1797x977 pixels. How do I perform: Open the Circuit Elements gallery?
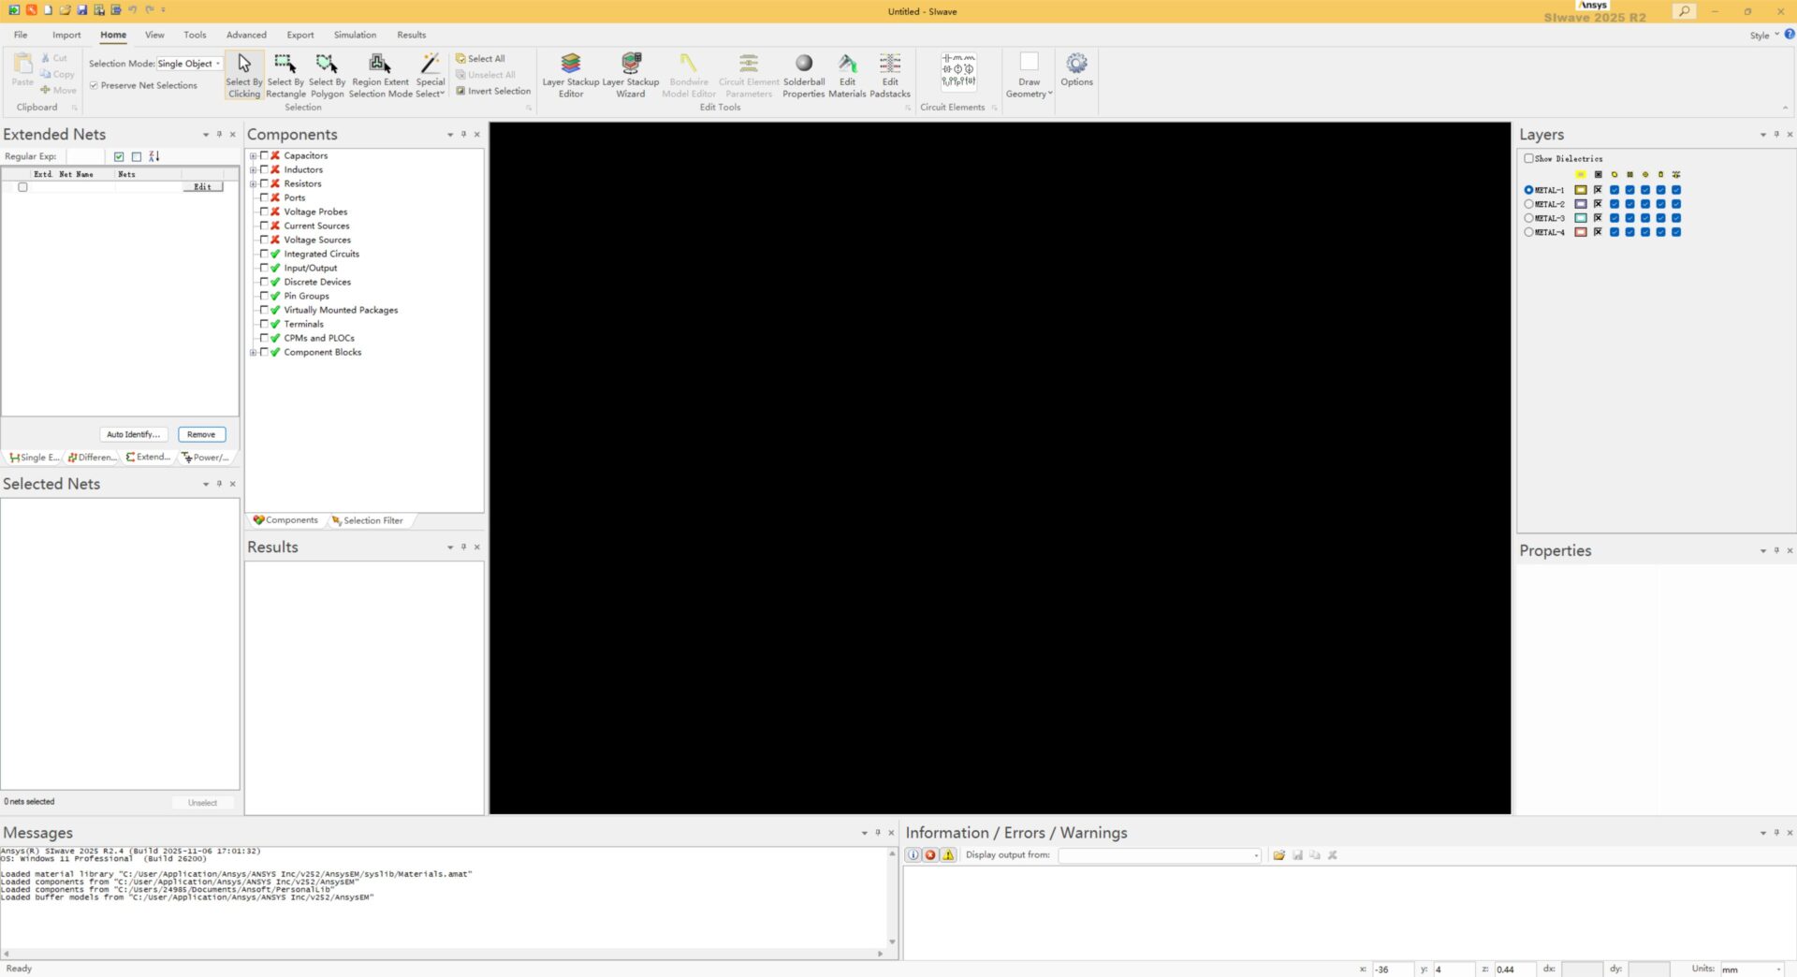coord(958,70)
